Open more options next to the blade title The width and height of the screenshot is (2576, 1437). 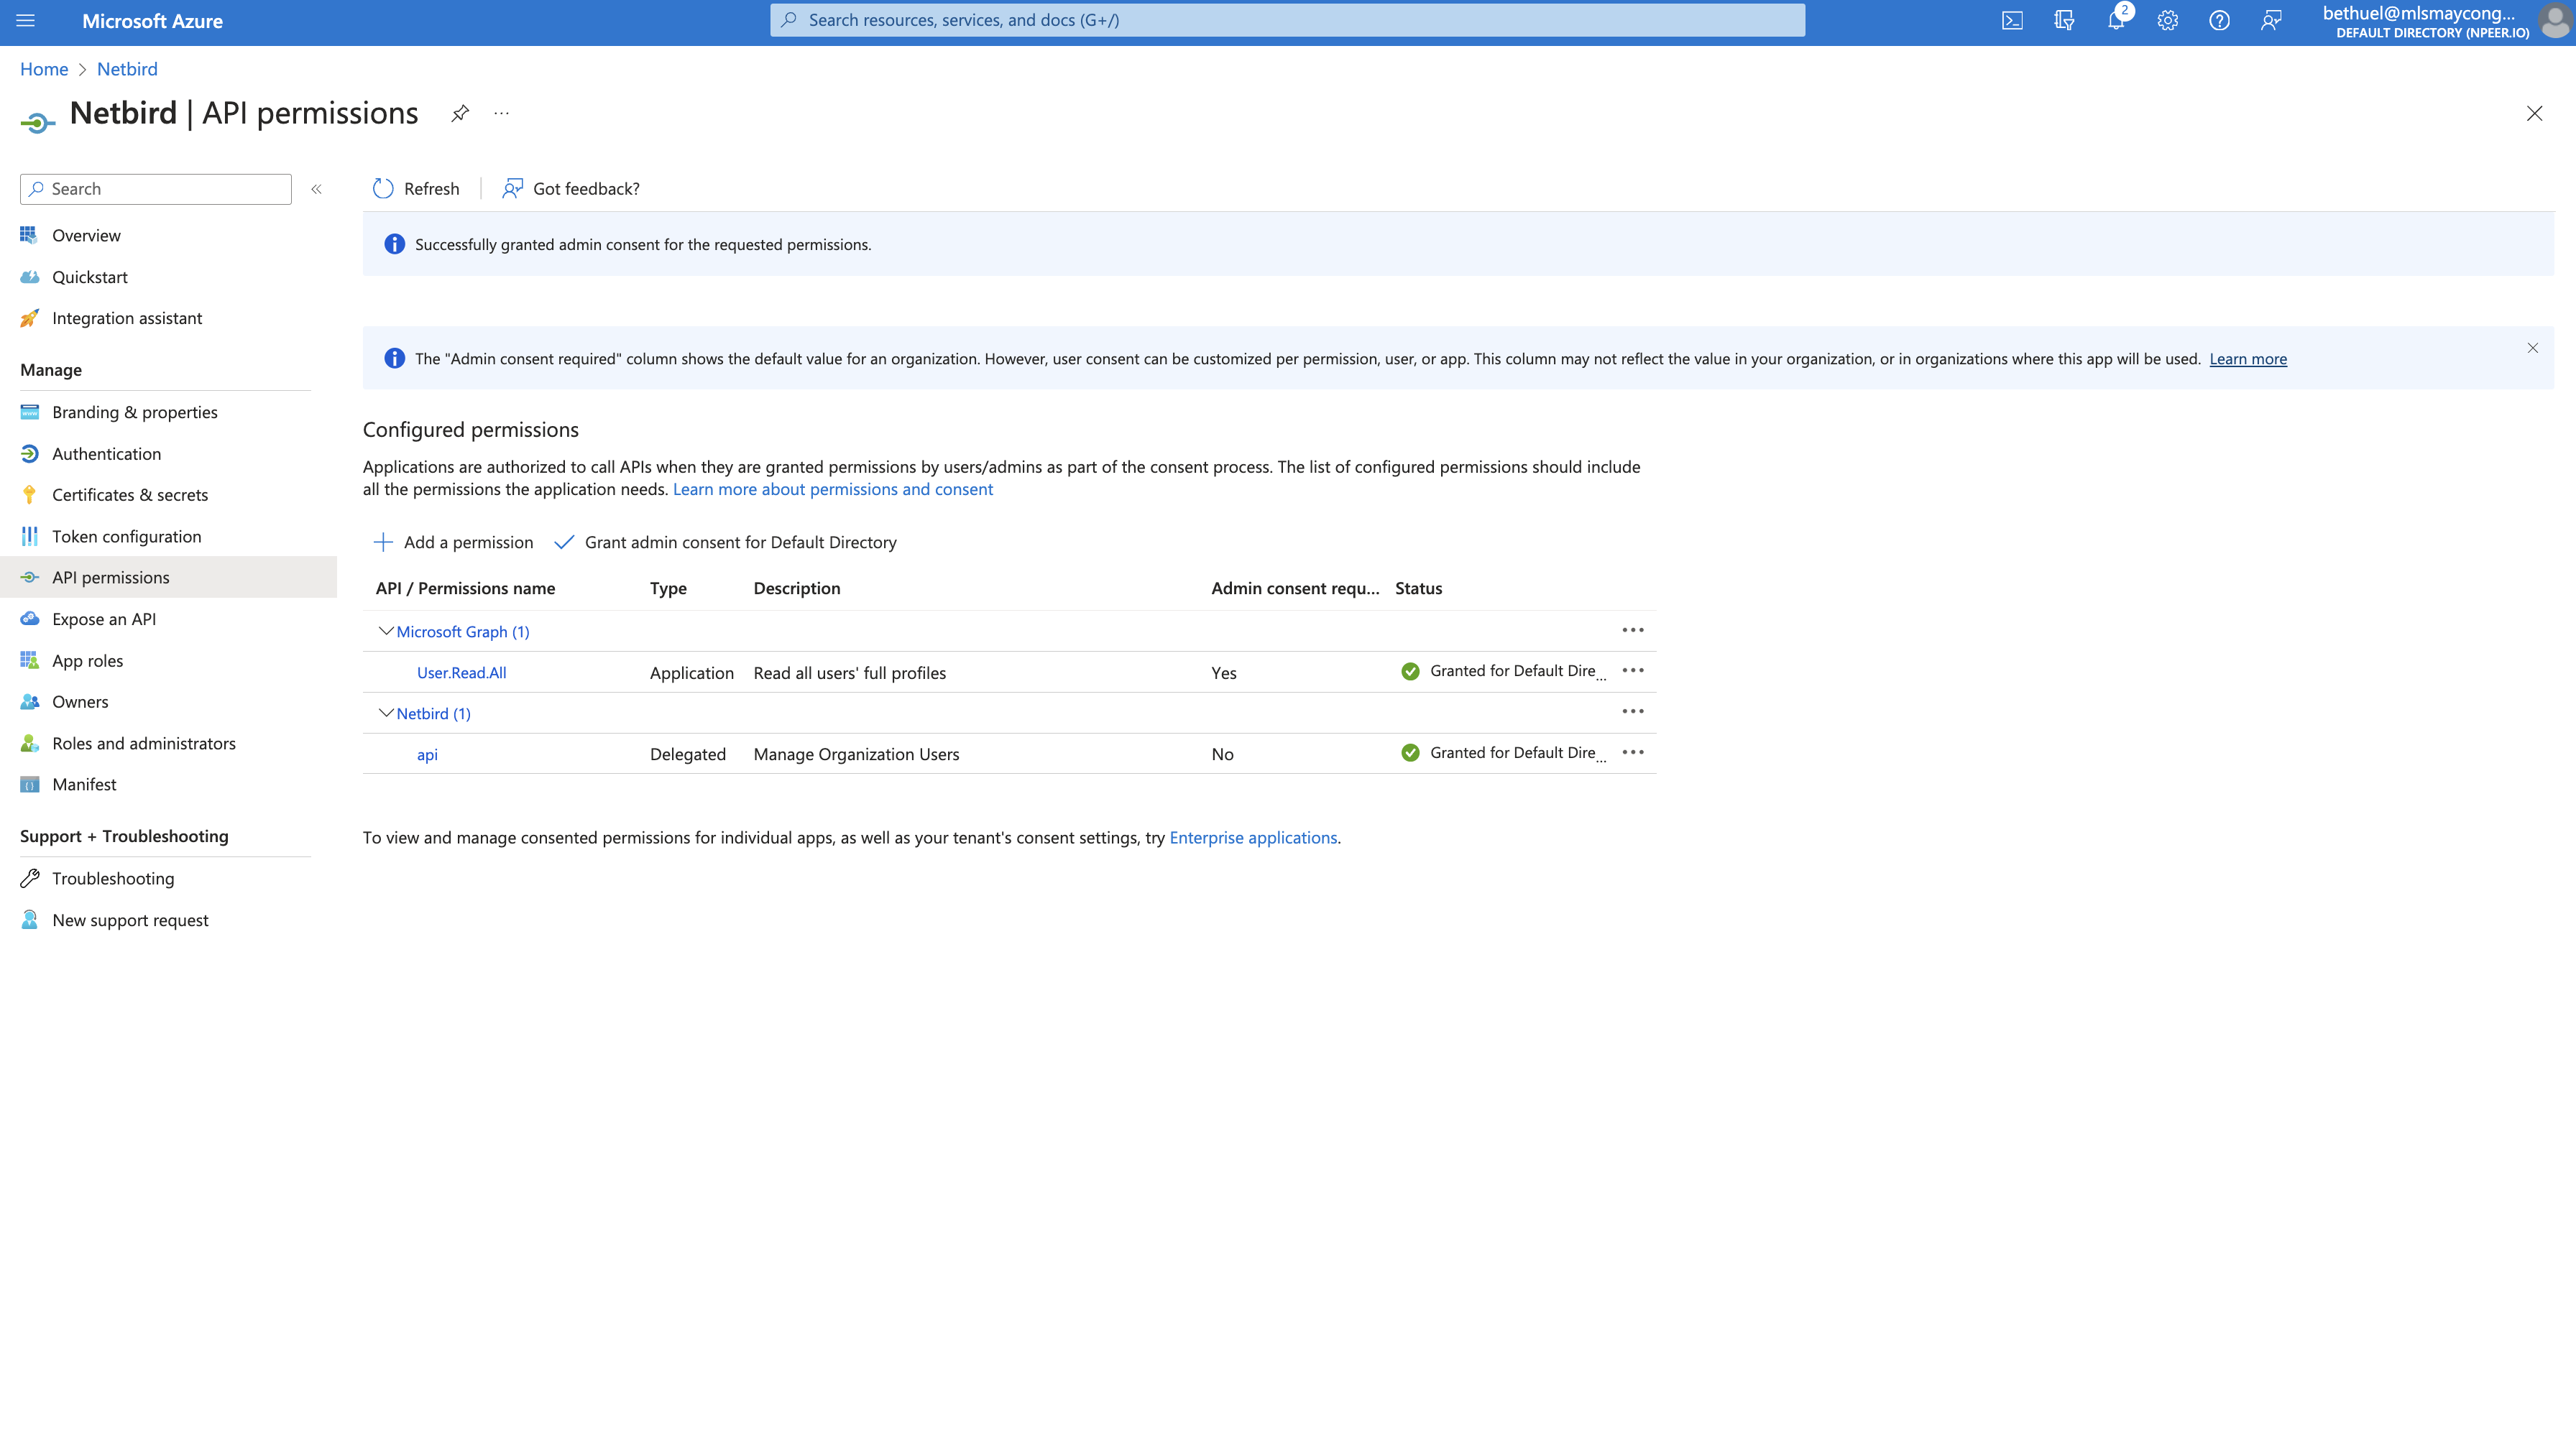(500, 113)
